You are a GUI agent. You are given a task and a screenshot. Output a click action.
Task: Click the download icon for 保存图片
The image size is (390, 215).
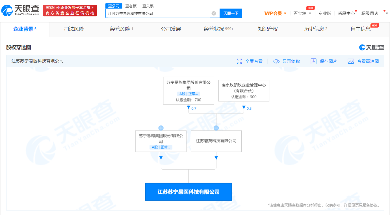pyautogui.click(x=313, y=61)
